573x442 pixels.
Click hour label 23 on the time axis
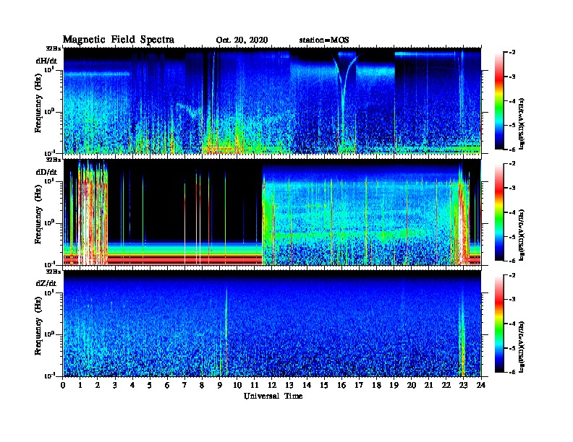[x=463, y=385]
